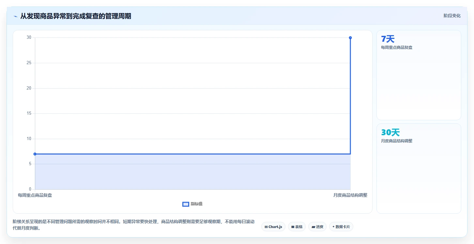Select the Chart.js tag
This screenshot has width=474, height=244.
(x=273, y=227)
